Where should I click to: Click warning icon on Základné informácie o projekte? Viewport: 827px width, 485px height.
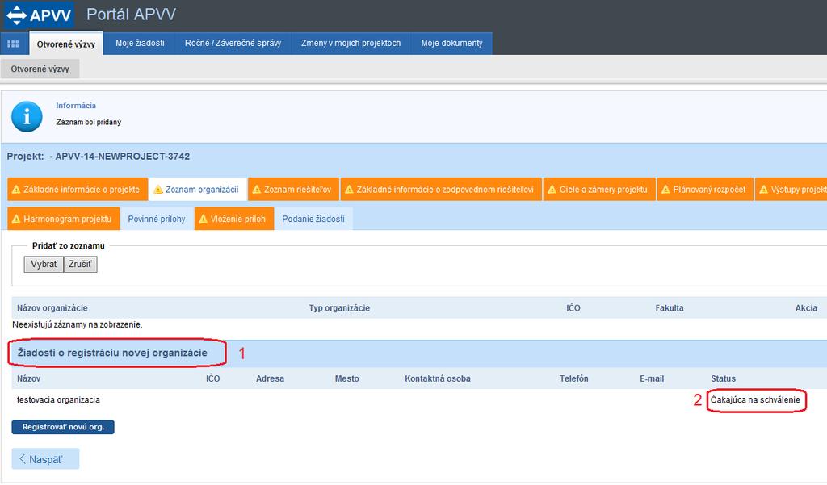(x=16, y=190)
